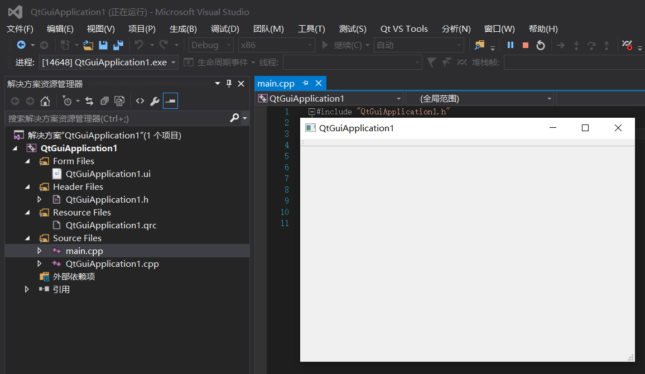This screenshot has width=645, height=374.
Task: Click the search magnifier in Solution Explorer
Action: click(234, 118)
